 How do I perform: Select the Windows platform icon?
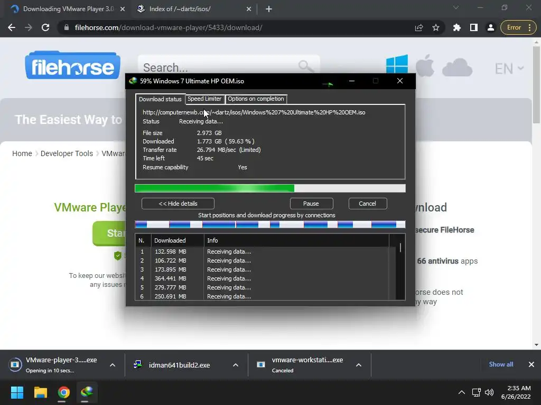coord(397,64)
